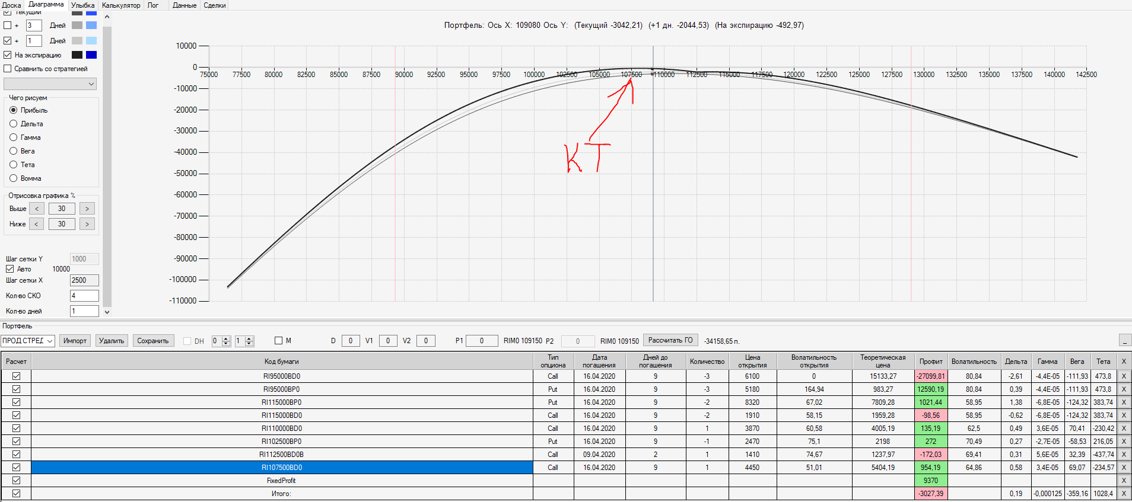
Task: Tick the M checkbox in the portfolio toolbar
Action: pos(278,341)
